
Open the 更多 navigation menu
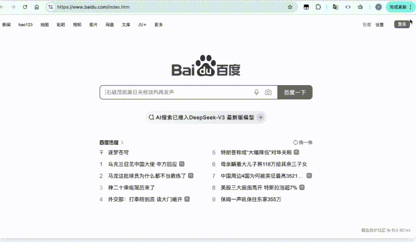point(158,25)
